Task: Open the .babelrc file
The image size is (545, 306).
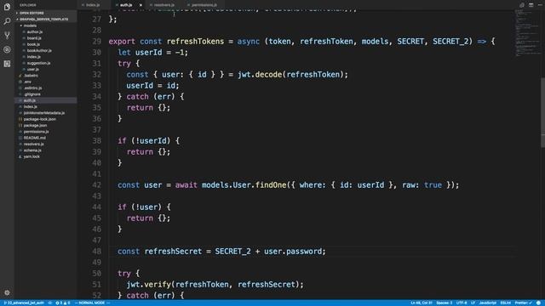Action: click(31, 76)
